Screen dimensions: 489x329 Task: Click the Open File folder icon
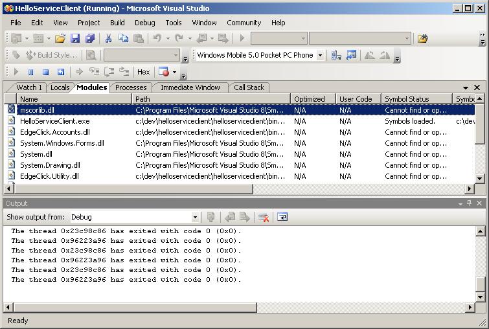tap(60, 38)
